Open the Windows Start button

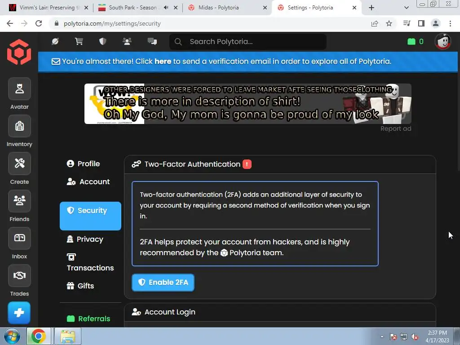tap(12, 336)
